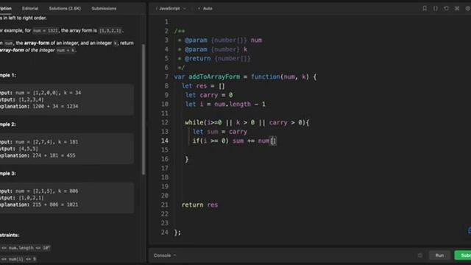Open the JavaScript language dropdown
The image size is (471, 265).
tap(171, 8)
